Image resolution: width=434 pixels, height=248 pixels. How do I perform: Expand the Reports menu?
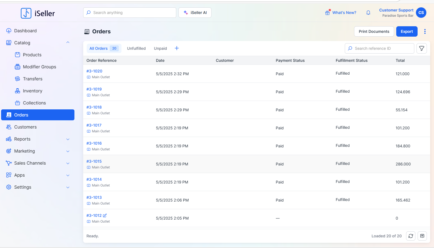coord(68,139)
